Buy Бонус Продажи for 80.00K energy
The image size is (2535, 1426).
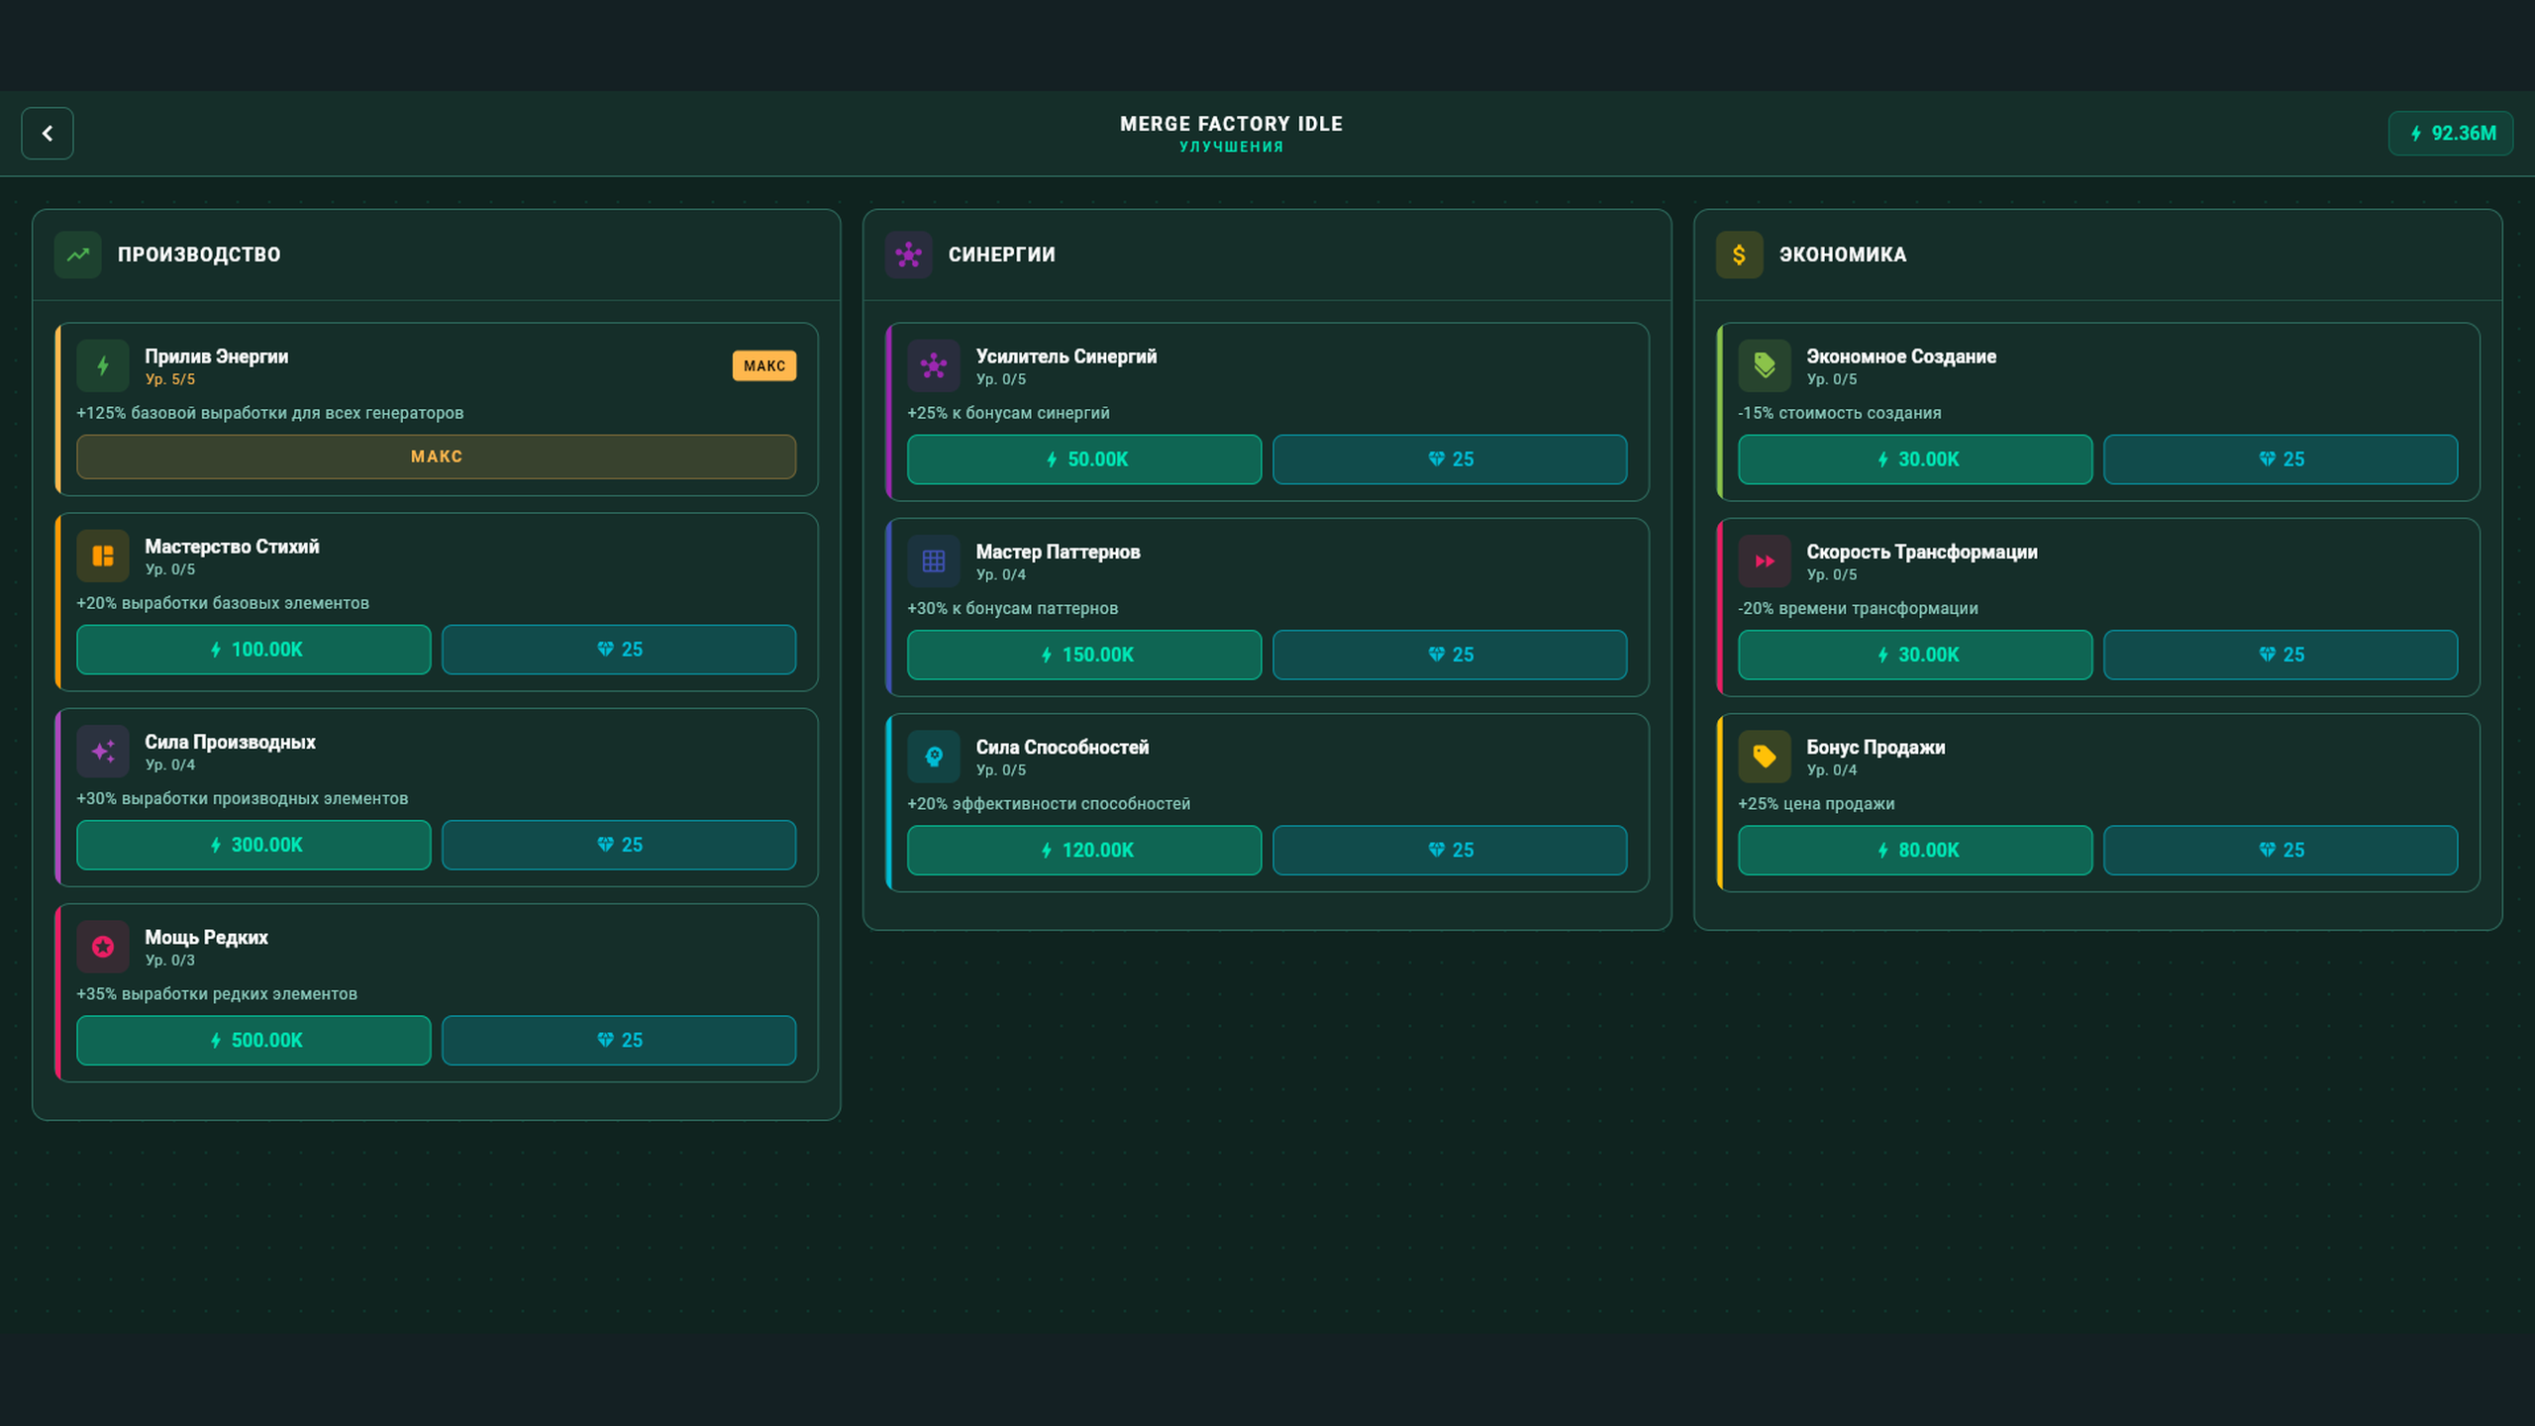coord(1914,850)
